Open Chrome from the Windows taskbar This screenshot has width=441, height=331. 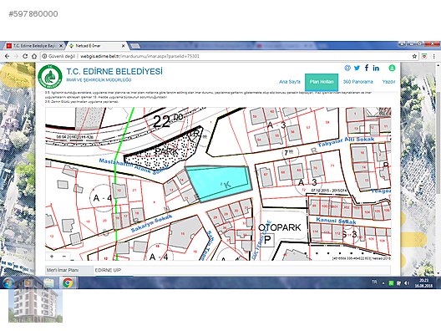coord(68,283)
